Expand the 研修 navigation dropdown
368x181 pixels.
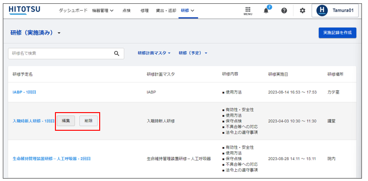(x=188, y=11)
